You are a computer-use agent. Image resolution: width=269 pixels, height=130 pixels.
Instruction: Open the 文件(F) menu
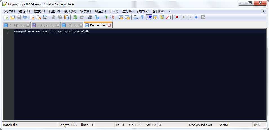[x=9, y=11]
